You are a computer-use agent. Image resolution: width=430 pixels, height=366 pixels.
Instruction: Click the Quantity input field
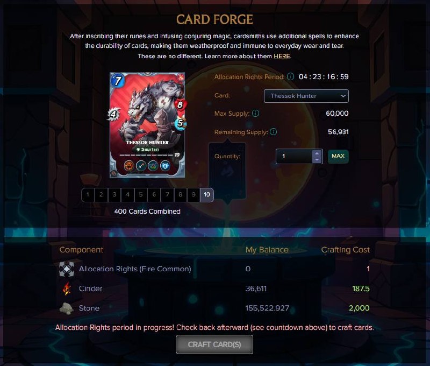pyautogui.click(x=294, y=156)
